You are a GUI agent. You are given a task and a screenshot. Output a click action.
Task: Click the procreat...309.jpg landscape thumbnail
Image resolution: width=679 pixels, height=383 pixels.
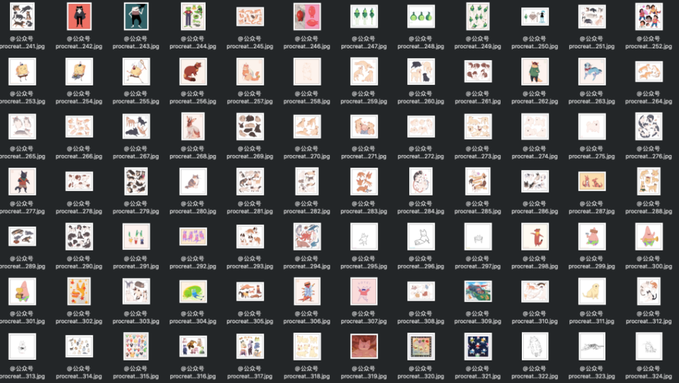477,292
